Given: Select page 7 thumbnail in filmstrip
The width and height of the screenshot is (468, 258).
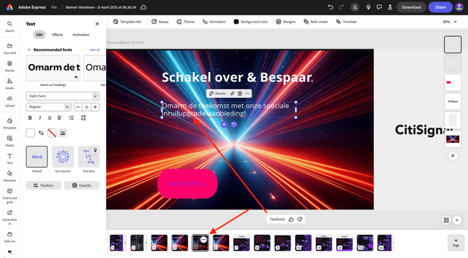Looking at the screenshot, I should pyautogui.click(x=241, y=242).
